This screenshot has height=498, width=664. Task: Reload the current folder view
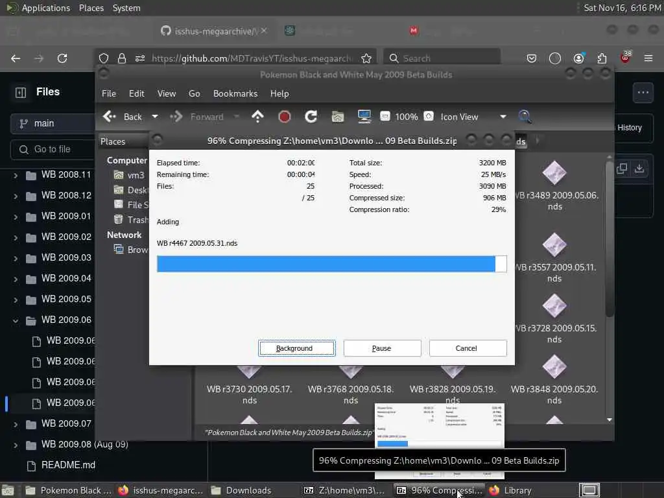[311, 117]
